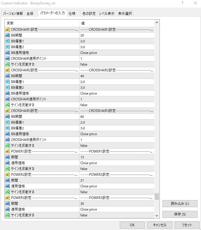Open Close price value of 適用価格 under POWER1設定
Image resolution: width=201 pixels, height=230 pixels.
[117, 163]
